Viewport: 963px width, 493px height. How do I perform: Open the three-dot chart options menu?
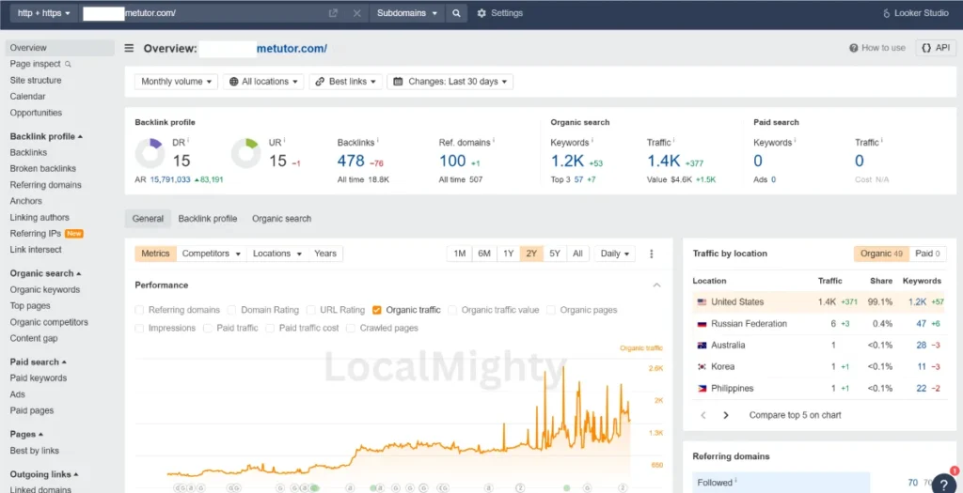coord(652,254)
